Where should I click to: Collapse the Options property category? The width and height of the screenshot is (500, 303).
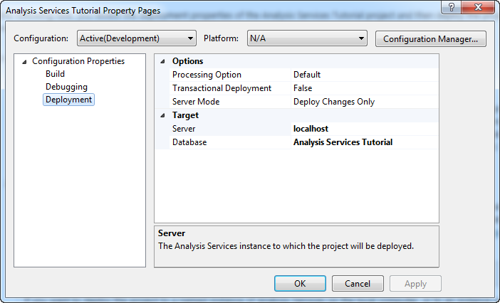click(x=162, y=61)
